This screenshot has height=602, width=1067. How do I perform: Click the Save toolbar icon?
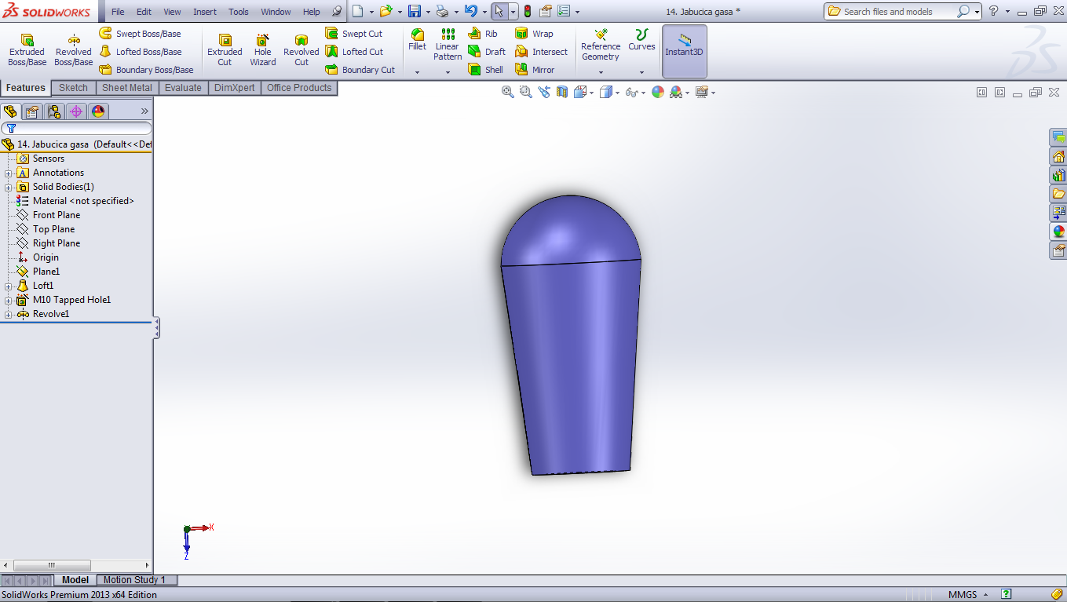coord(414,12)
